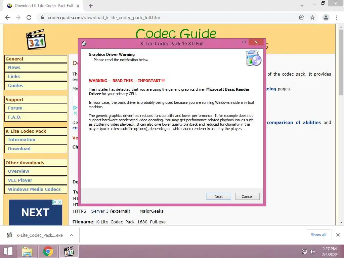The height and width of the screenshot is (258, 344).
Task: Open the VLC Player sidebar link
Action: [x=36, y=180]
